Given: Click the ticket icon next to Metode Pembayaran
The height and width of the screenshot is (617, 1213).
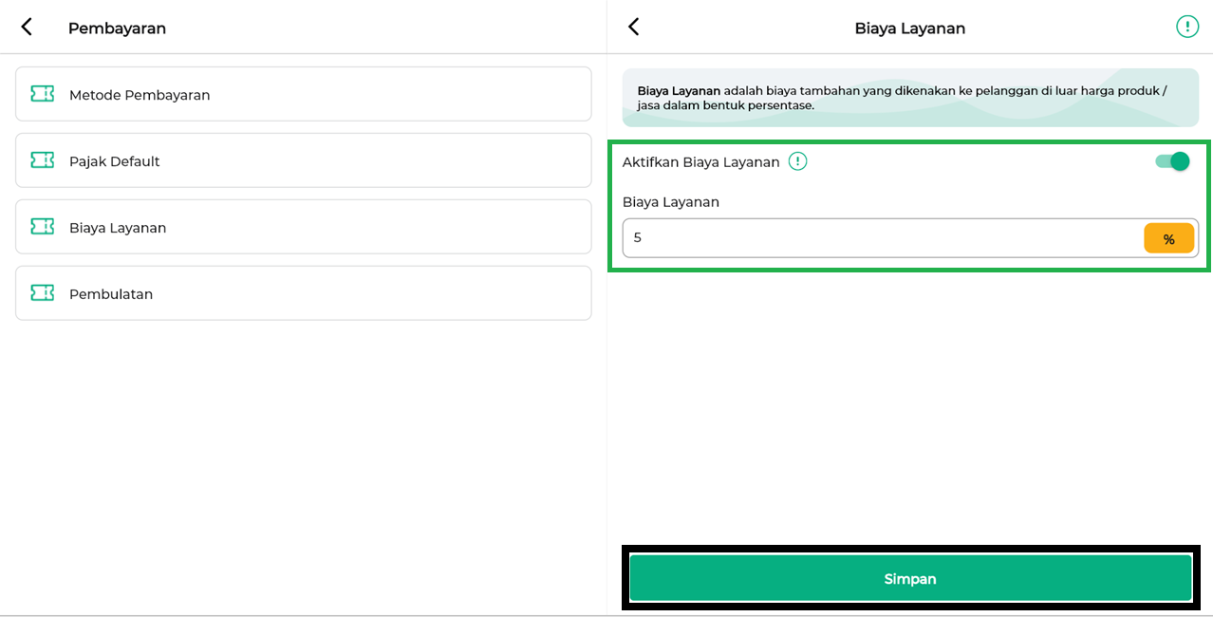Looking at the screenshot, I should 42,94.
